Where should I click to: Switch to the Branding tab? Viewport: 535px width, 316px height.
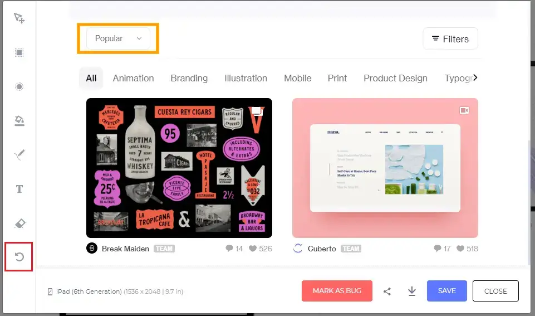click(x=189, y=78)
